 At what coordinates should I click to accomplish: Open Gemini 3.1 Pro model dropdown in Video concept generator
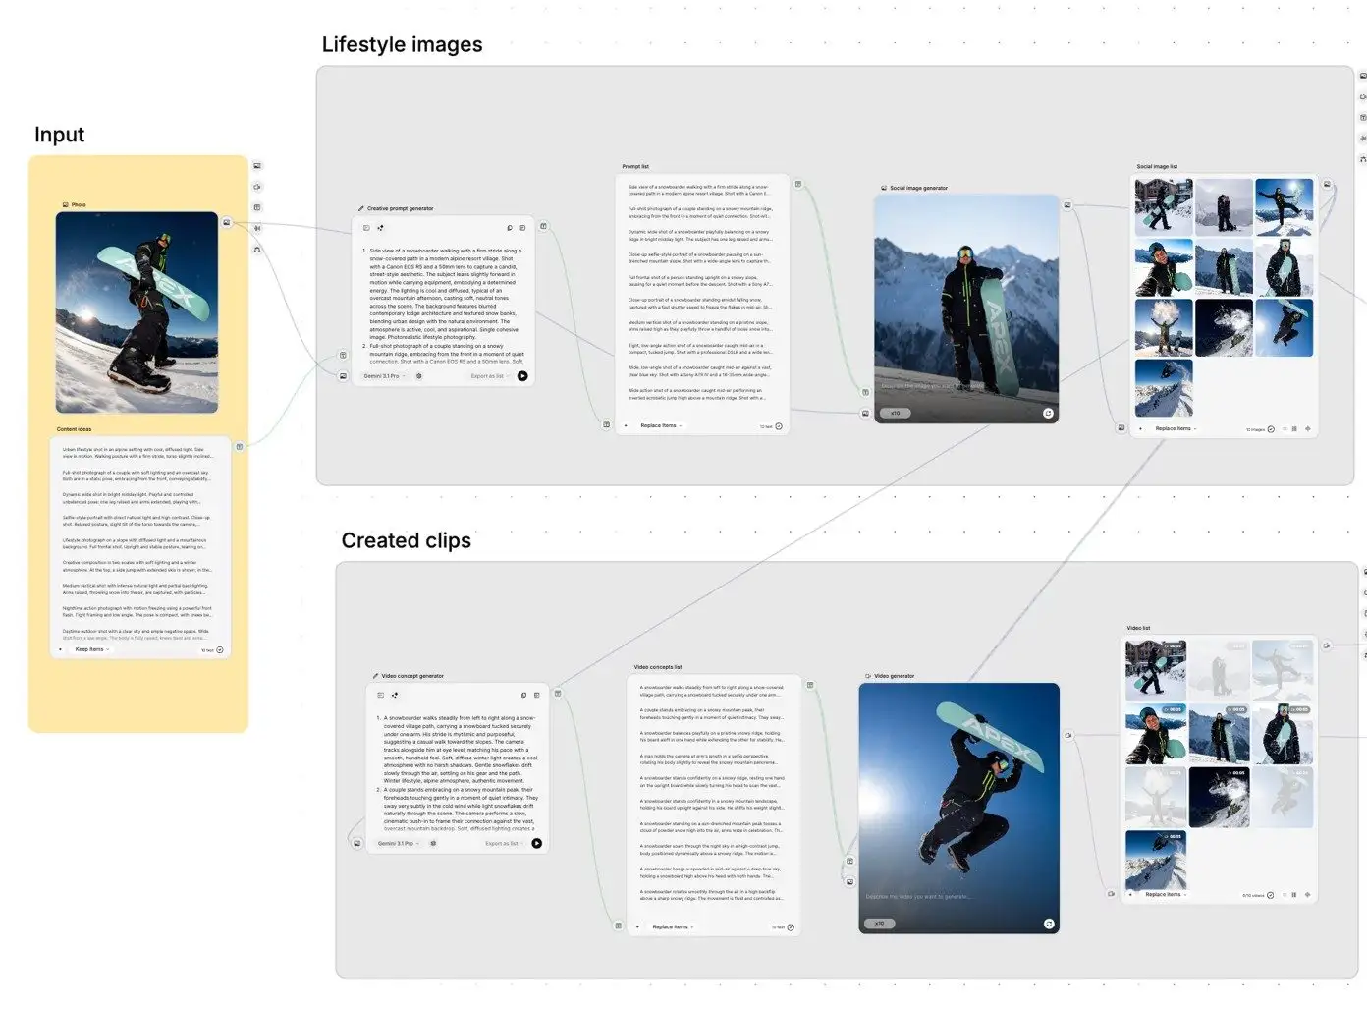(398, 843)
